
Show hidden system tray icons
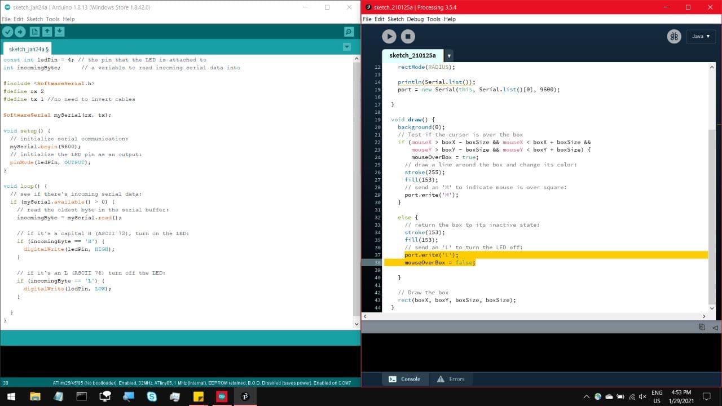click(x=587, y=396)
